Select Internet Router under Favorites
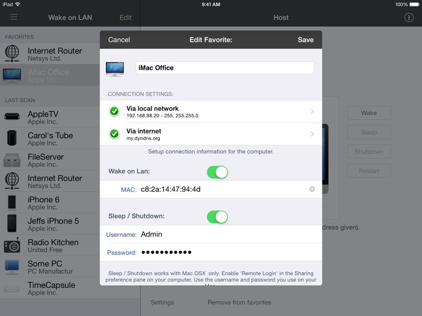 pos(50,54)
